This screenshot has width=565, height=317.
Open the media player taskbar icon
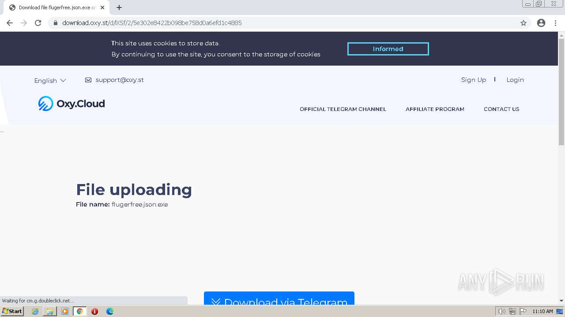[65, 311]
